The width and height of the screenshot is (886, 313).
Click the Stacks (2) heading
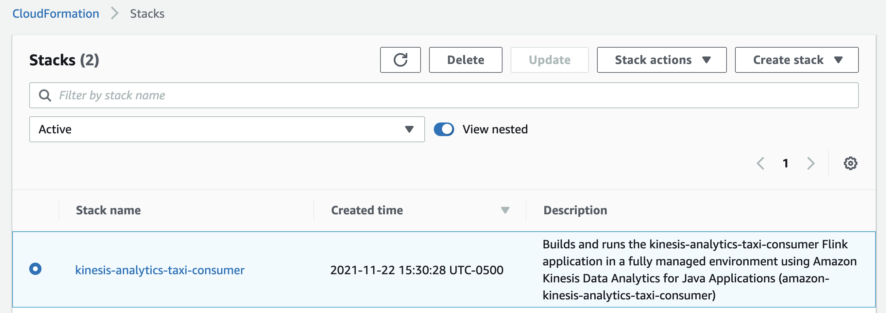[64, 60]
